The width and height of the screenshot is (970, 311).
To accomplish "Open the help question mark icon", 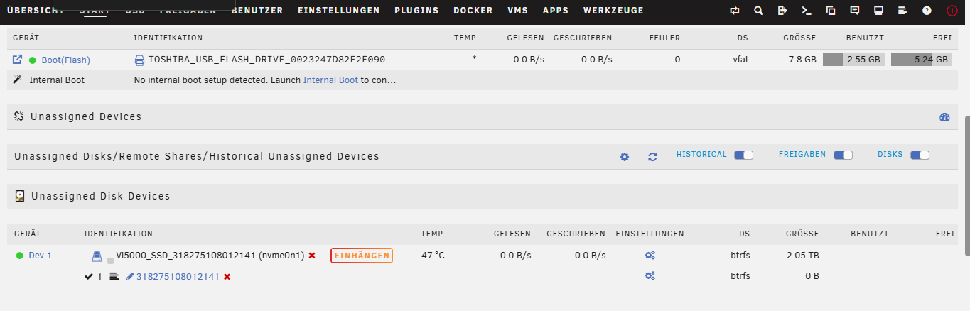I will (927, 11).
